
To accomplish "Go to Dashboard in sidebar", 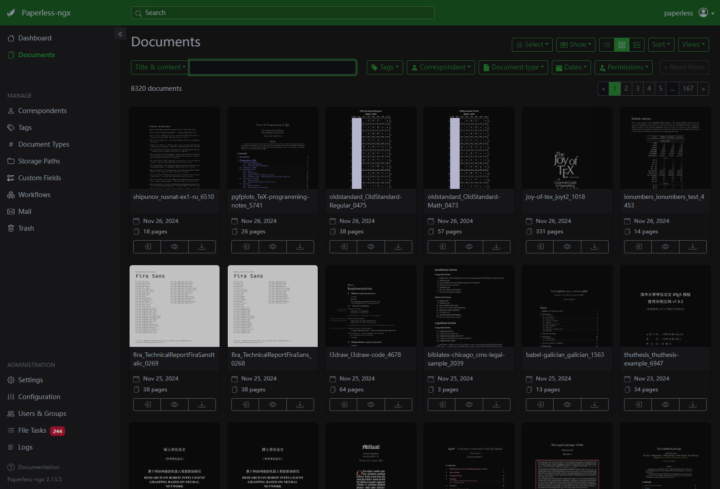I will [35, 38].
